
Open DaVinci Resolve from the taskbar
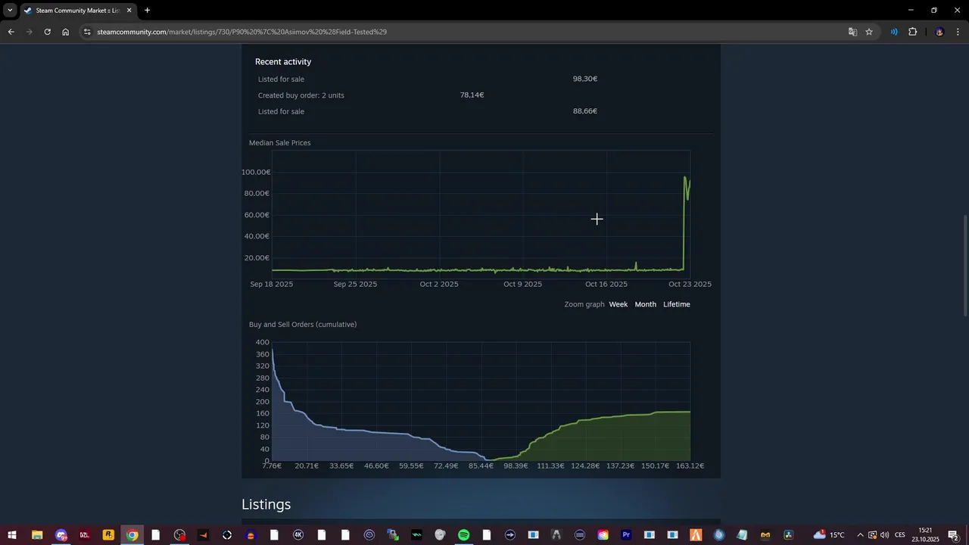789,535
